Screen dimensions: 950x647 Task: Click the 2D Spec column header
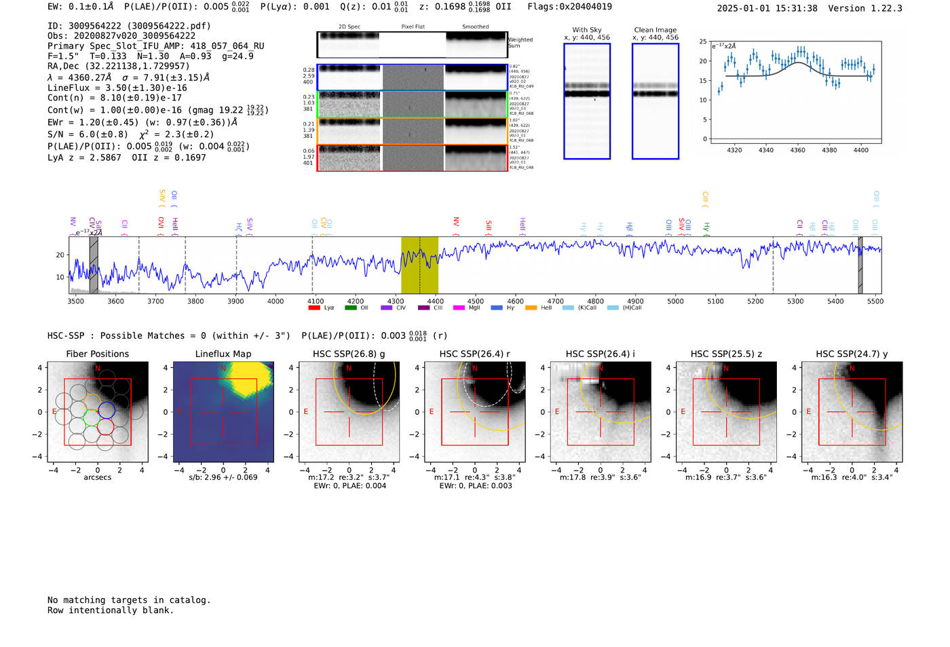click(349, 27)
